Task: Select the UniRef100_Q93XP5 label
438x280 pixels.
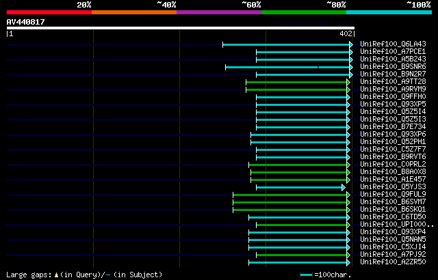Action: [393, 104]
